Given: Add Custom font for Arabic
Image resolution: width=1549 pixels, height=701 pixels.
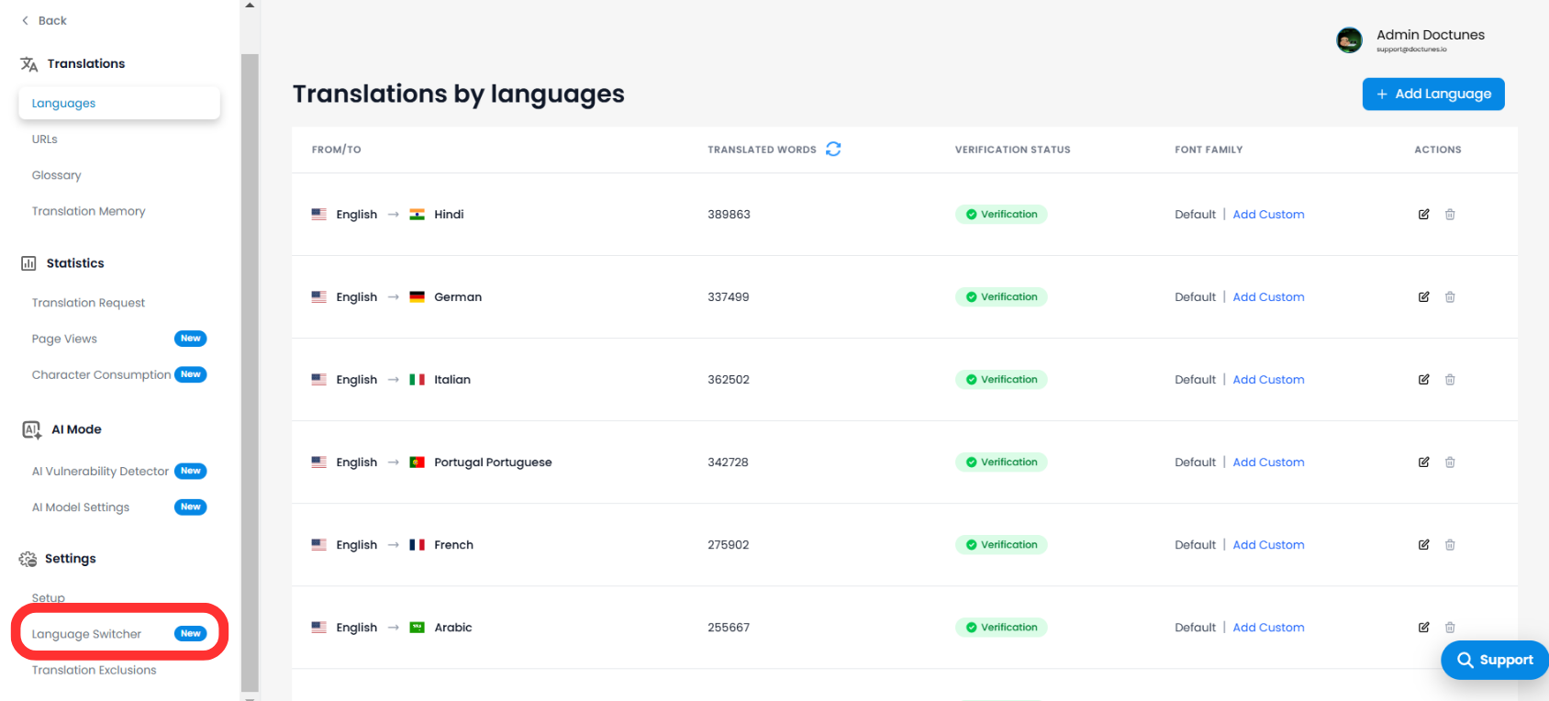Looking at the screenshot, I should click(x=1268, y=627).
